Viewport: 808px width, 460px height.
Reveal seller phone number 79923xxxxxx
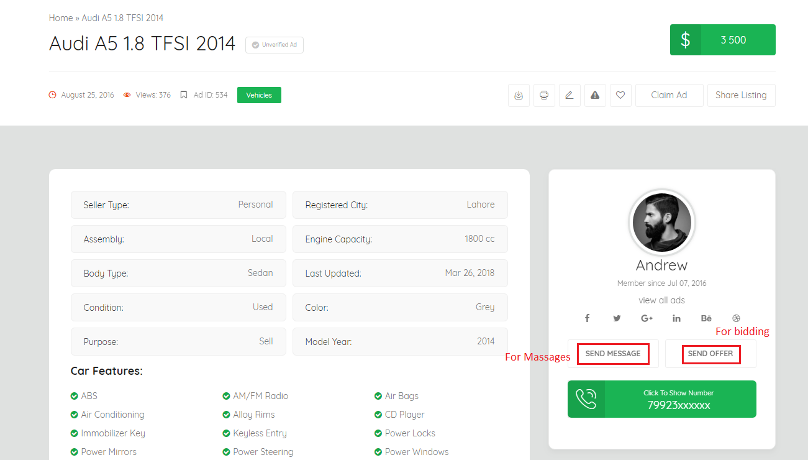coord(662,399)
